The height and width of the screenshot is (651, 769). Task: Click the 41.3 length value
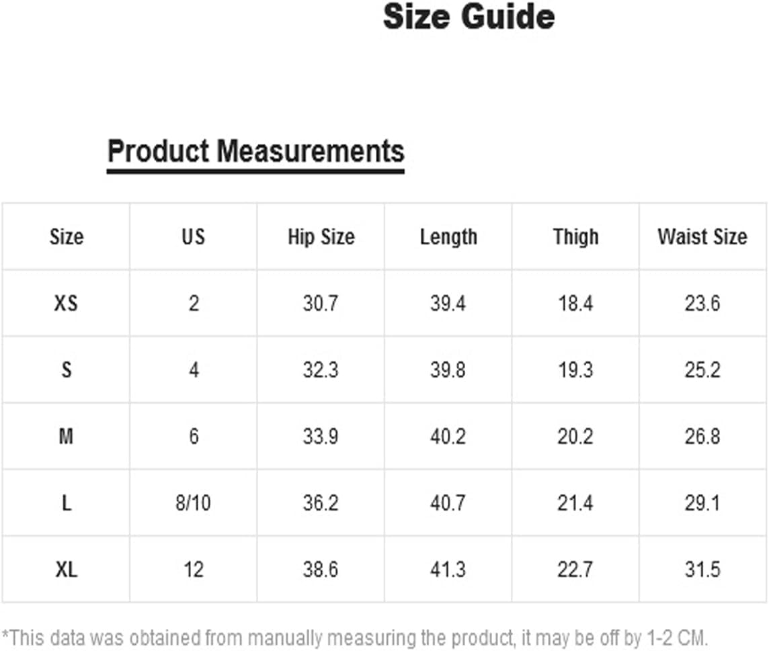[x=448, y=570]
